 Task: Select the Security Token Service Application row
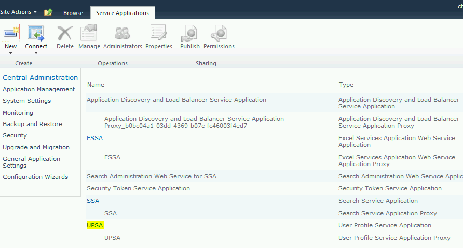click(x=138, y=188)
